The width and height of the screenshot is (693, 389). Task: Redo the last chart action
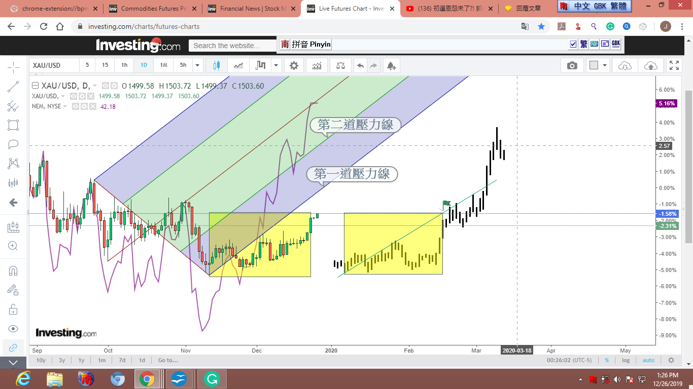373,65
